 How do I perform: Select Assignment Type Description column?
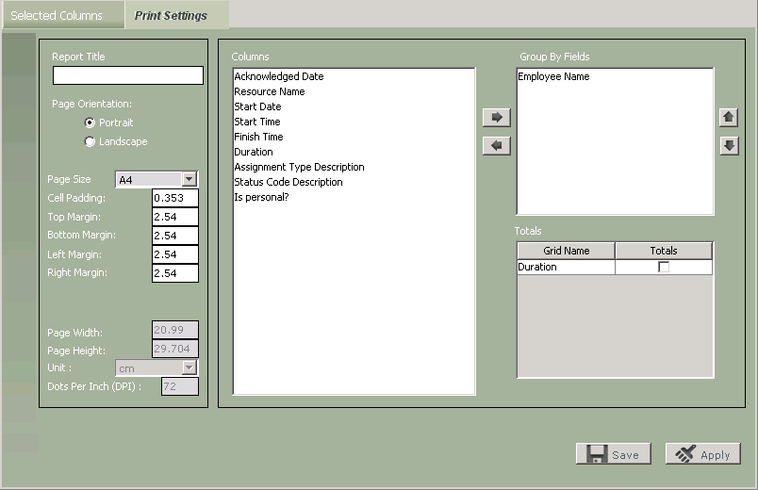tap(299, 167)
